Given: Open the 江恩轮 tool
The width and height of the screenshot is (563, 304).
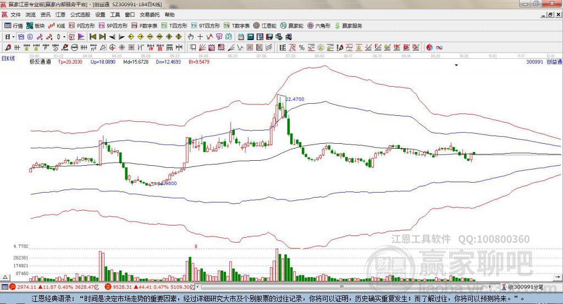Looking at the screenshot, I should [265, 26].
